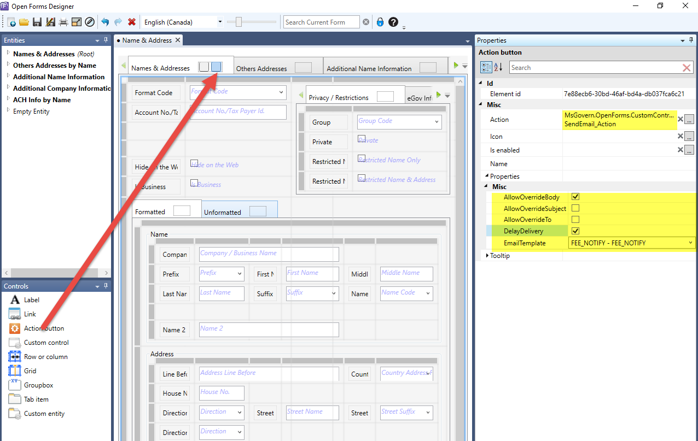Click the zoom slider thumb in toolbar
The image size is (698, 441).
pos(238,22)
